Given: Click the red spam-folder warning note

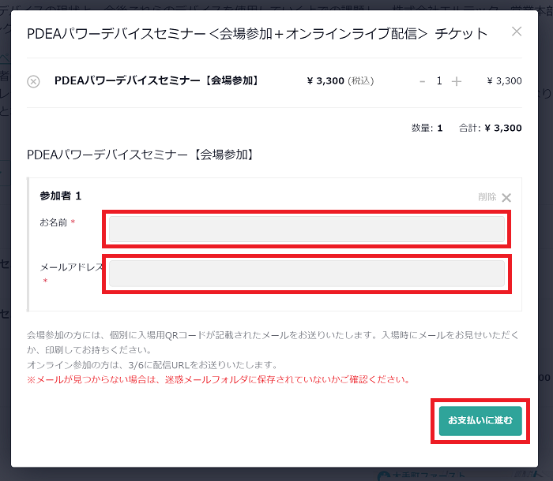Looking at the screenshot, I should [219, 379].
